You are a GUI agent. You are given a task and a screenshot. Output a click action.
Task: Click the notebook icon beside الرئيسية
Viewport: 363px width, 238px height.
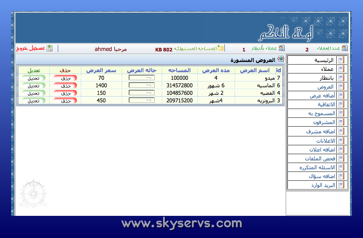[x=341, y=60]
